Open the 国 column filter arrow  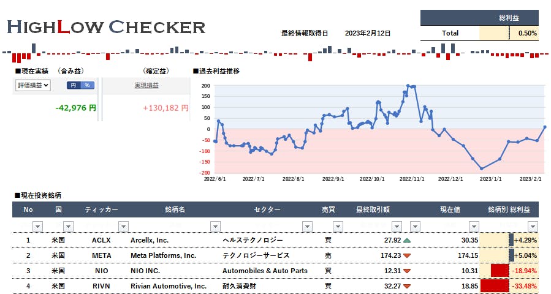point(68,226)
